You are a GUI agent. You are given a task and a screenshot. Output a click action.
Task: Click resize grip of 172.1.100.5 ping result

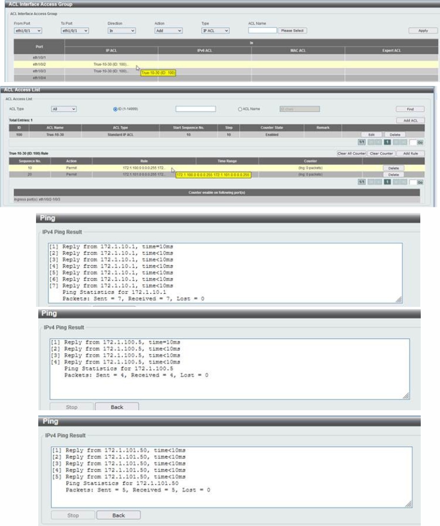coord(406,396)
